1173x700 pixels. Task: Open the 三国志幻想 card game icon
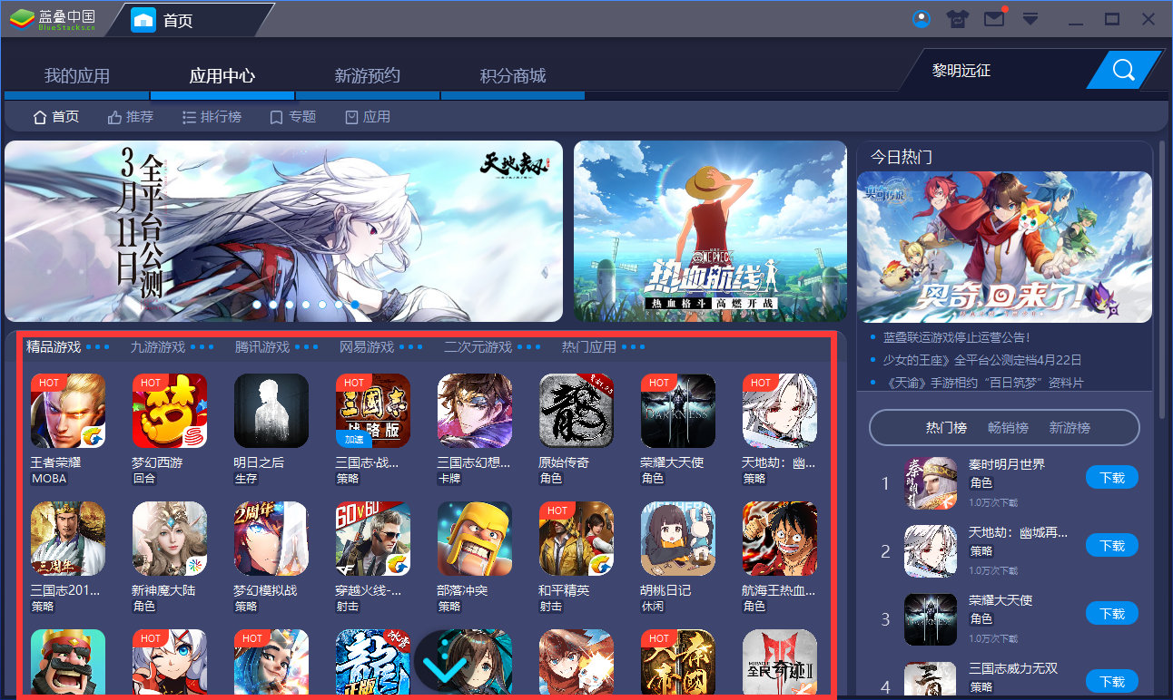(x=475, y=411)
